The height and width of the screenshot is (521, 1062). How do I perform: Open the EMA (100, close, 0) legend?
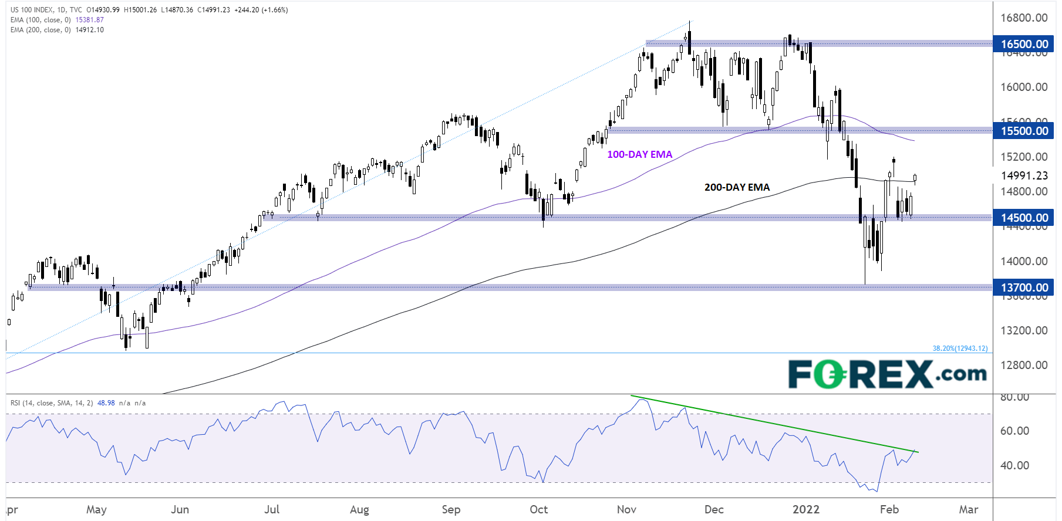point(40,20)
